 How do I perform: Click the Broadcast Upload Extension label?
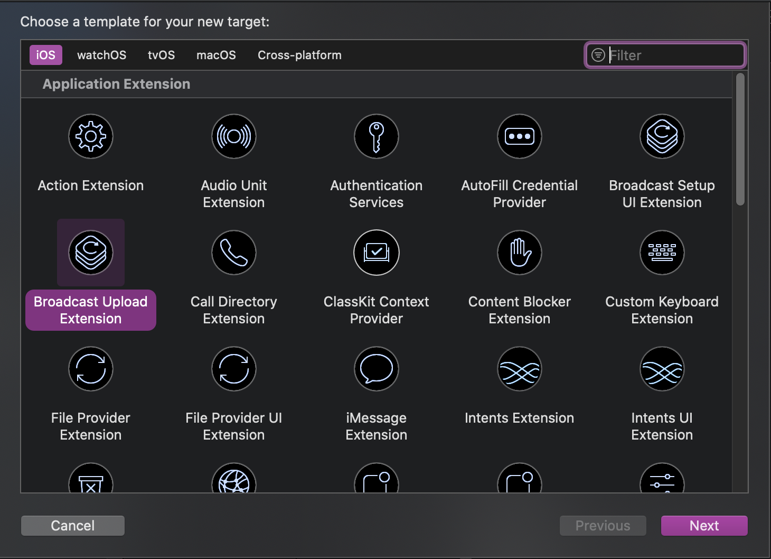(91, 310)
